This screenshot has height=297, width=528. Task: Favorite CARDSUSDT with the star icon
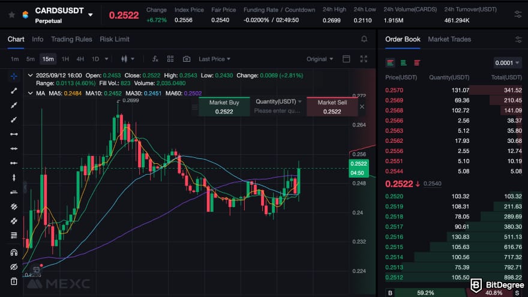point(12,15)
